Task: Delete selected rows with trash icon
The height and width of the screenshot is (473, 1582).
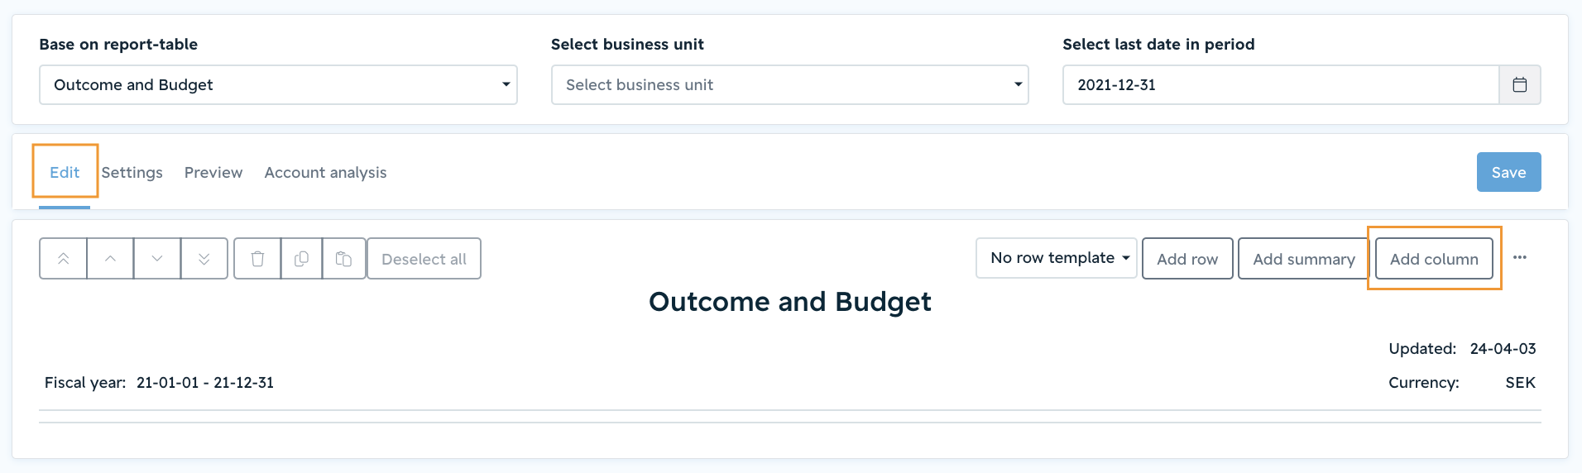Action: click(x=257, y=259)
